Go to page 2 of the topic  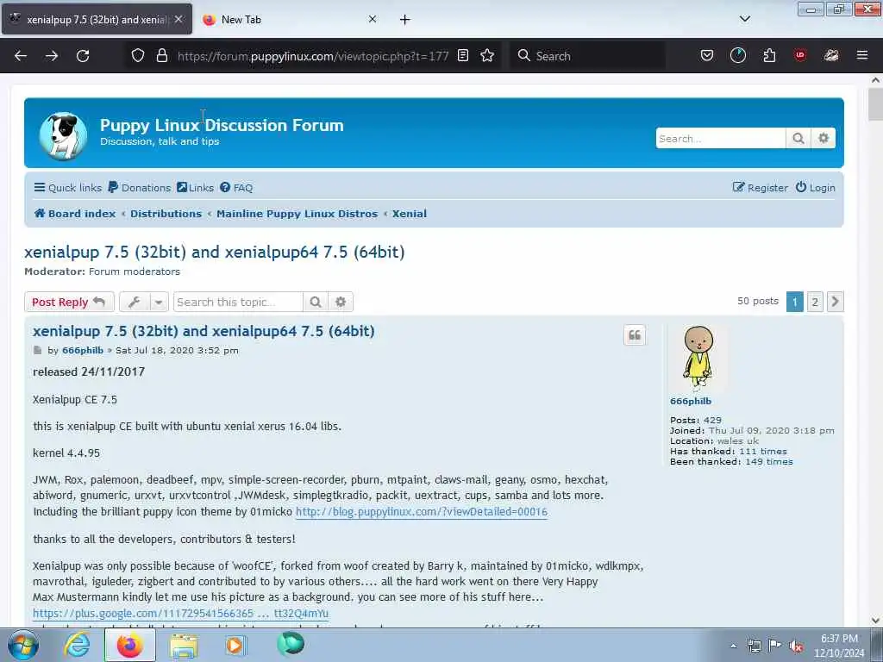pyautogui.click(x=815, y=302)
